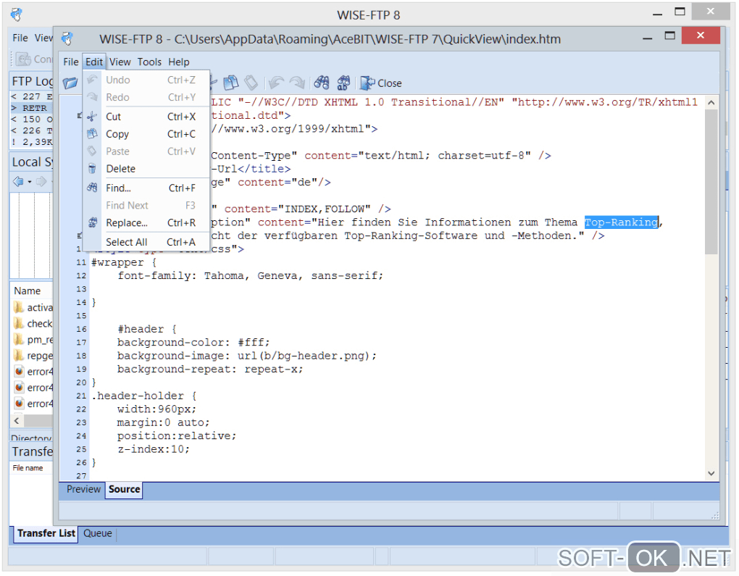This screenshot has height=576, width=739.
Task: Click left scroll arrow of local file list
Action: pos(17,420)
